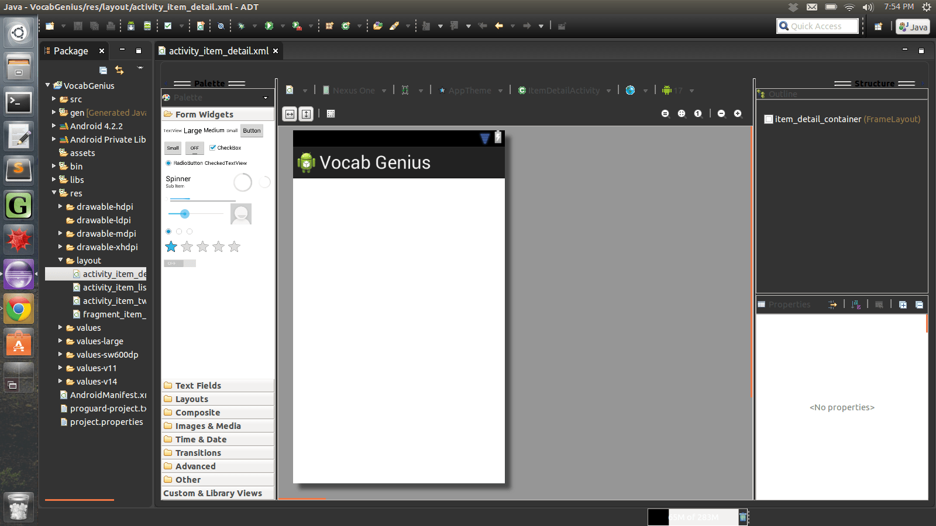Open the Trash from the dock
The width and height of the screenshot is (936, 526).
point(19,506)
